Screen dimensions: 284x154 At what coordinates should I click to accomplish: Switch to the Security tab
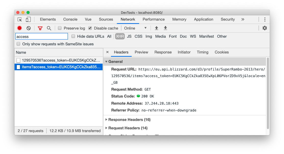[228, 19]
